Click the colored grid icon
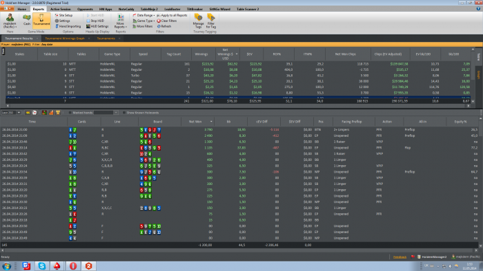 pyautogui.click(x=44, y=113)
